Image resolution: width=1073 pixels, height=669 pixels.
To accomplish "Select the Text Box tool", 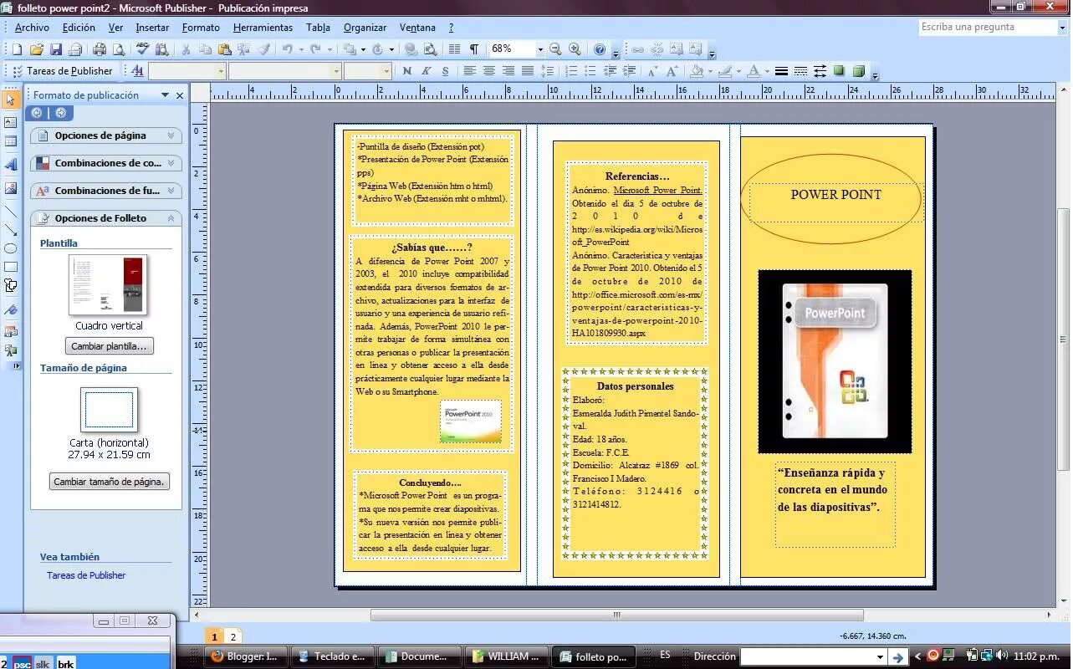I will pyautogui.click(x=10, y=122).
